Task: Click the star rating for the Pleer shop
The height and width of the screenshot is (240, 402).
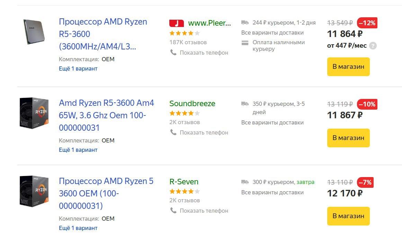Action: [184, 33]
